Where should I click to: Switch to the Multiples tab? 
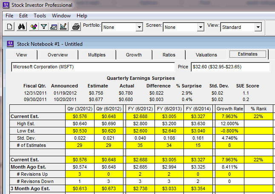coord(97,55)
